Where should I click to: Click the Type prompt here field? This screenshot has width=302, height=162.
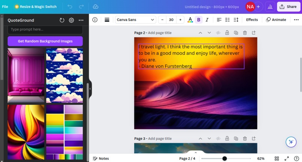pos(45,30)
